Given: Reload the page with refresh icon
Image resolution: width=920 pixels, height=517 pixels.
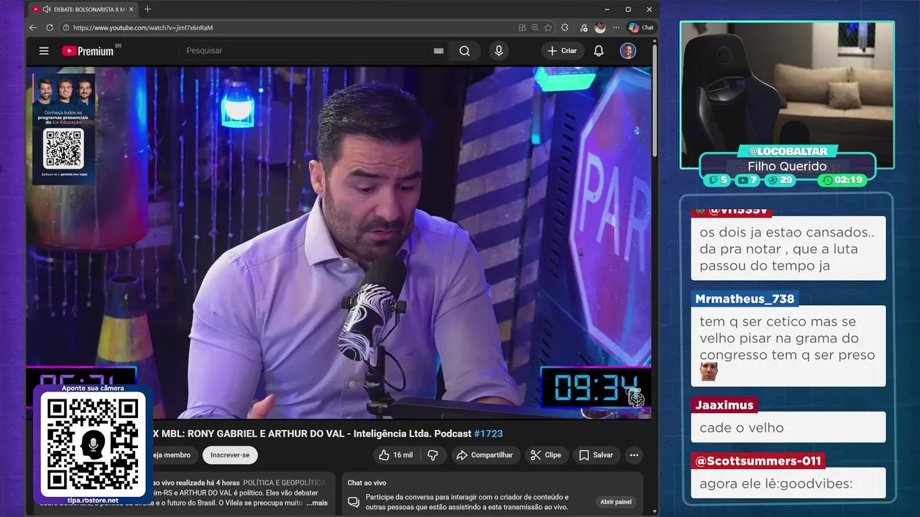Looking at the screenshot, I should pyautogui.click(x=50, y=27).
